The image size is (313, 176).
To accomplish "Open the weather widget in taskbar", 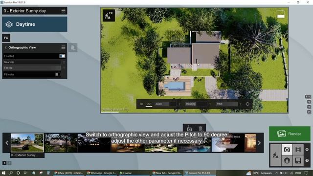I will [260, 173].
